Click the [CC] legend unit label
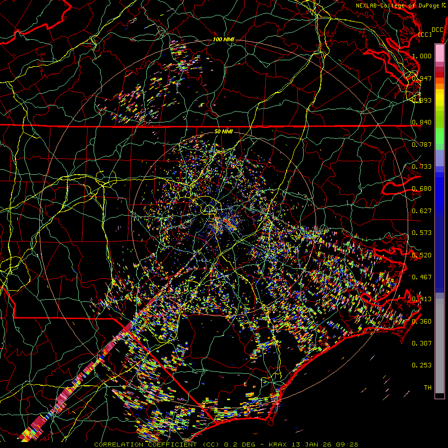The image size is (448, 448). tap(425, 34)
